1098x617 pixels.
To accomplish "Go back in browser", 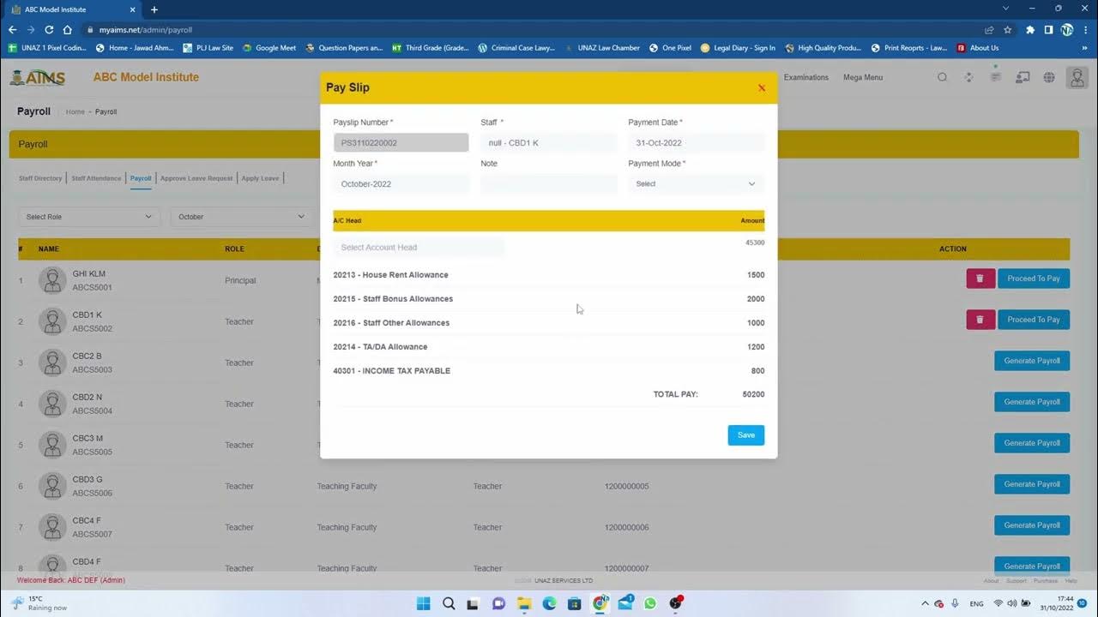I will [12, 29].
